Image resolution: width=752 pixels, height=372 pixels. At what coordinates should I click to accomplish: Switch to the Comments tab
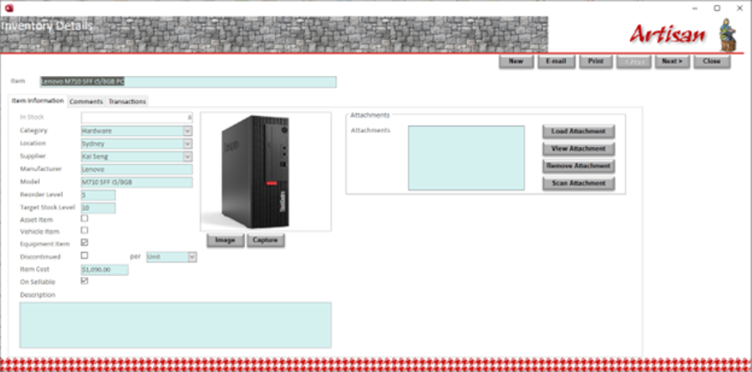pos(86,102)
